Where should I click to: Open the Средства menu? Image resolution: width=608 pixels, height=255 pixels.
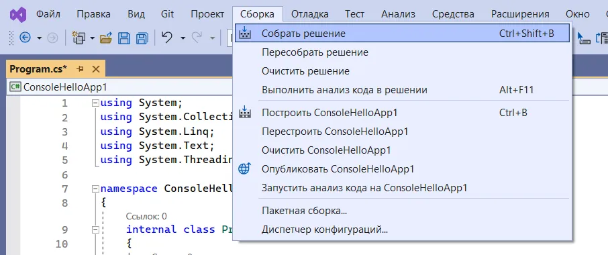point(453,14)
